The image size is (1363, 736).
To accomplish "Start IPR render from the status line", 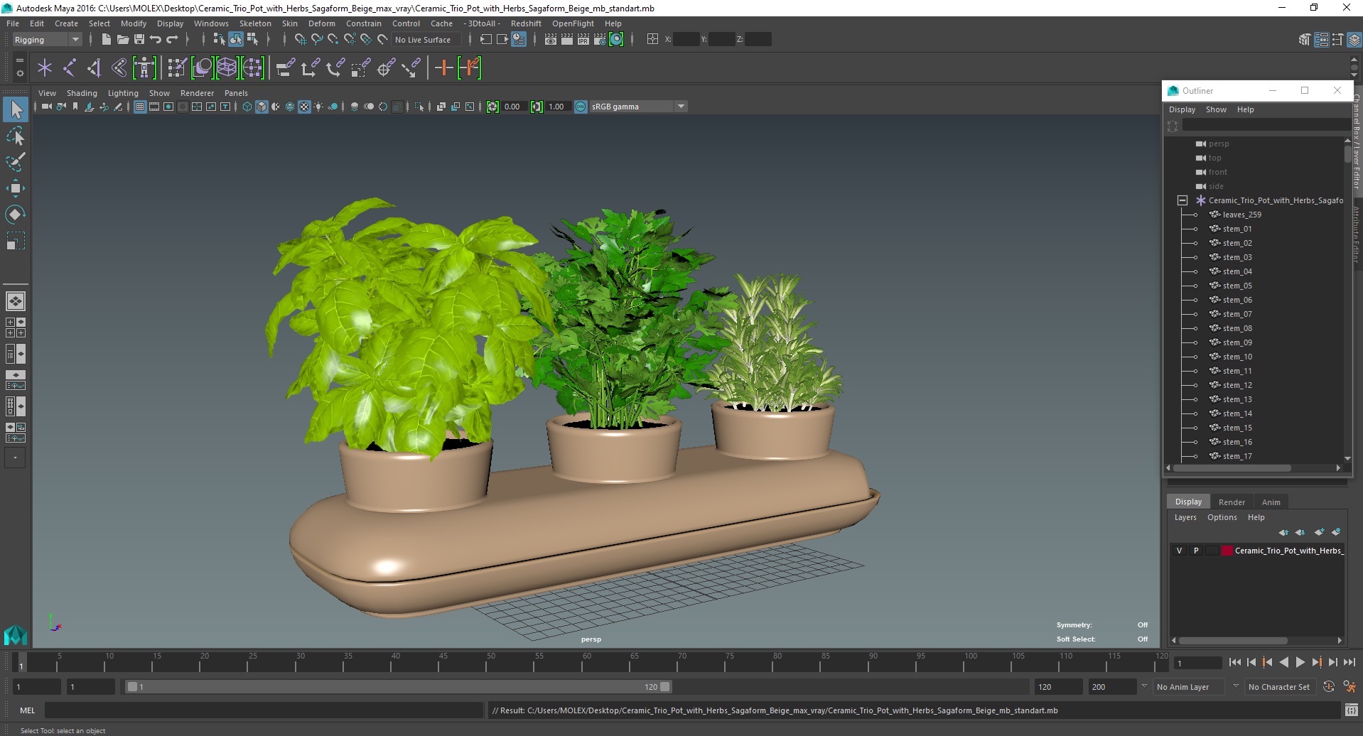I will [x=583, y=40].
